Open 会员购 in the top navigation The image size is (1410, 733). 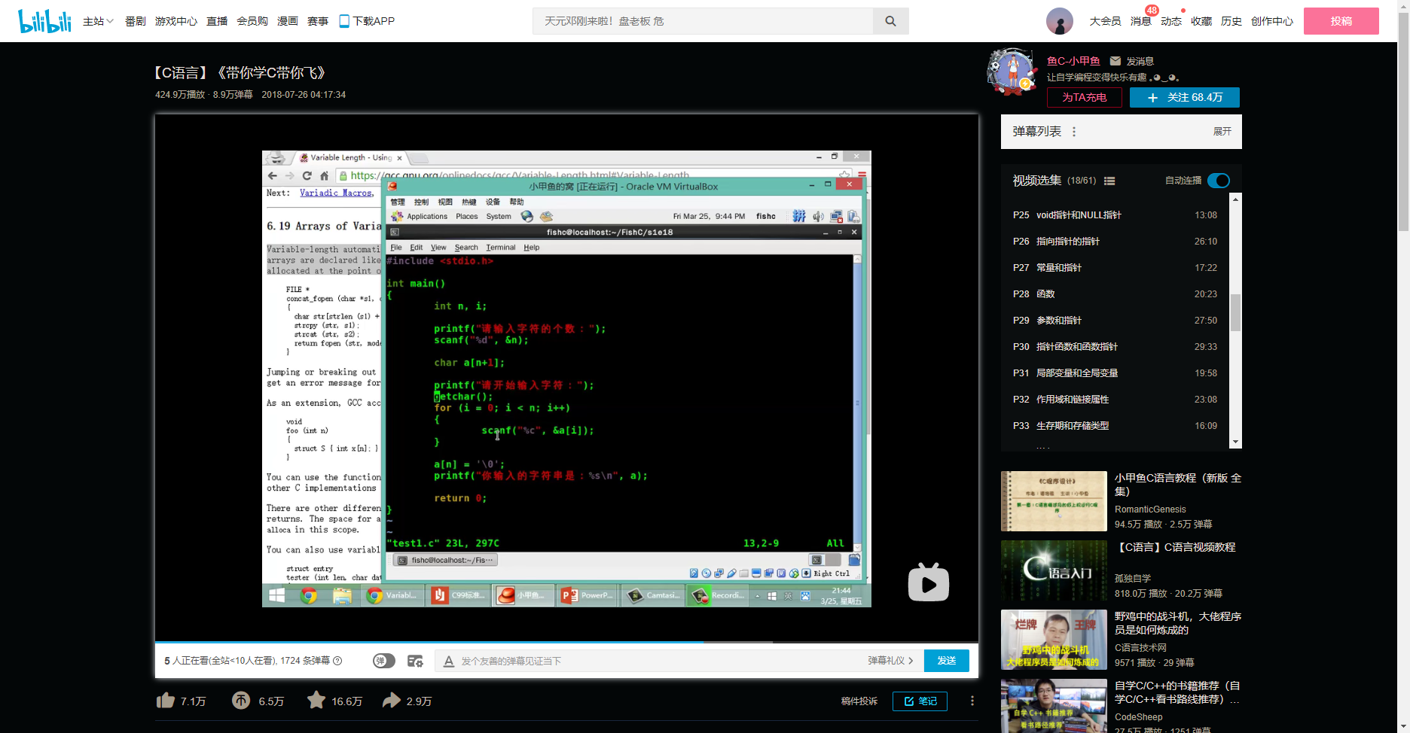click(252, 21)
